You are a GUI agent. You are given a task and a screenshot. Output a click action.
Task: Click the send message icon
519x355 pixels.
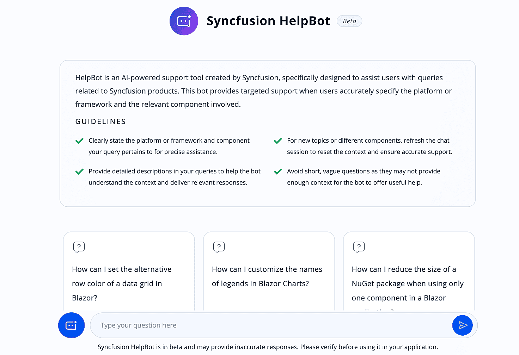tap(462, 325)
